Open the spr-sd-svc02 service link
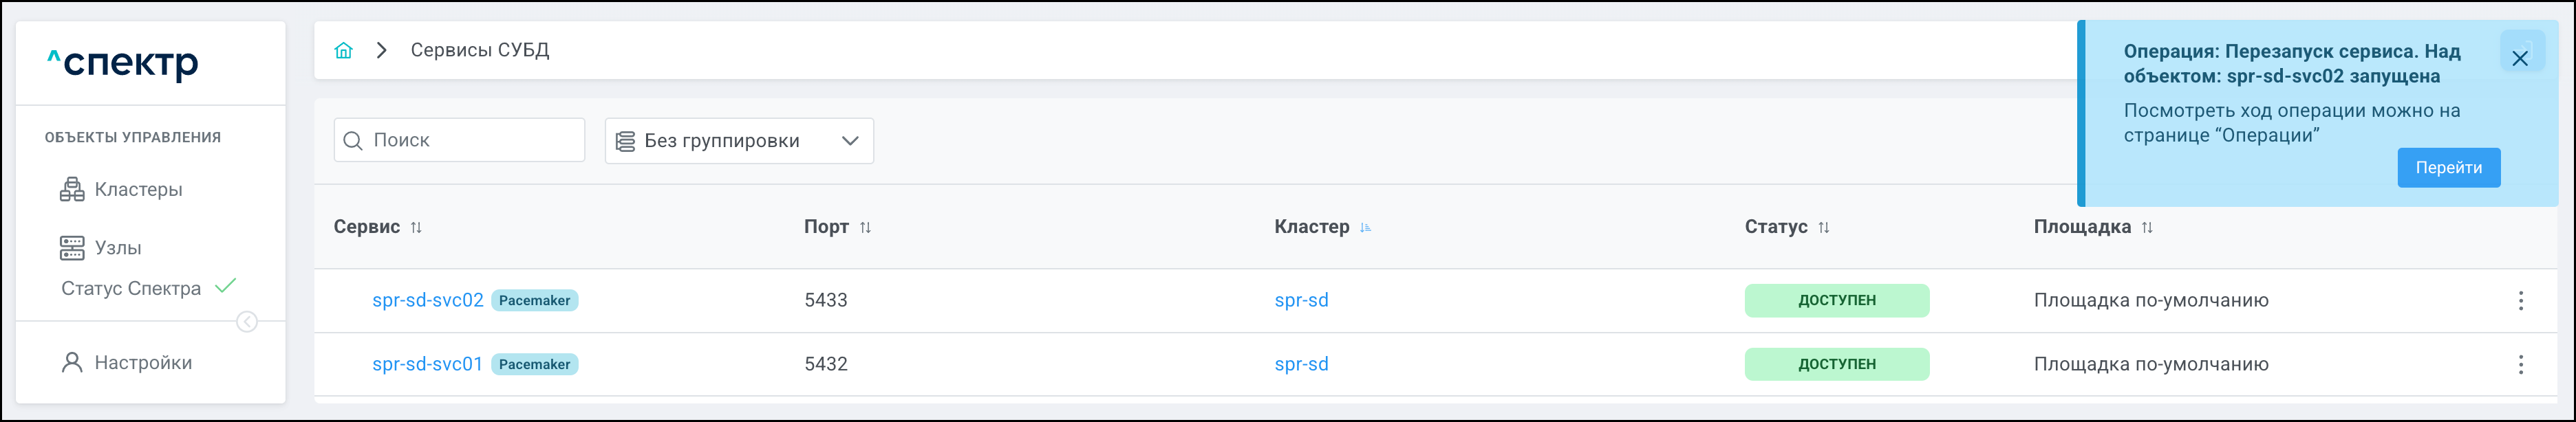The width and height of the screenshot is (2576, 422). coord(427,301)
